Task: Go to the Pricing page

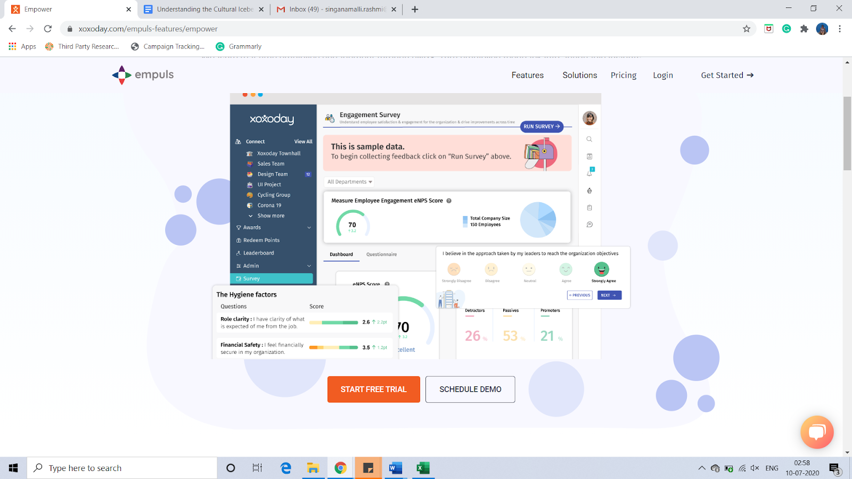Action: point(624,75)
